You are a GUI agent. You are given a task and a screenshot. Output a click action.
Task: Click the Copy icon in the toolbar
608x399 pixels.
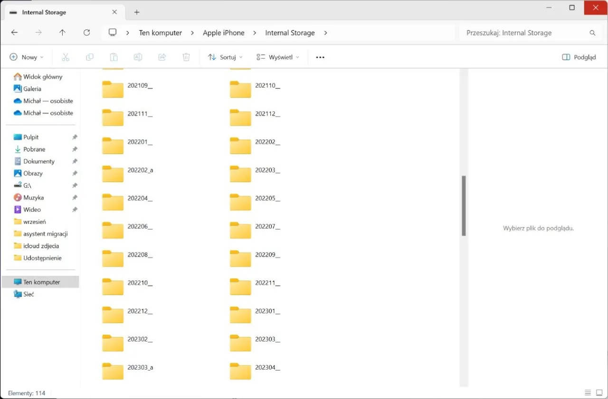(x=89, y=57)
